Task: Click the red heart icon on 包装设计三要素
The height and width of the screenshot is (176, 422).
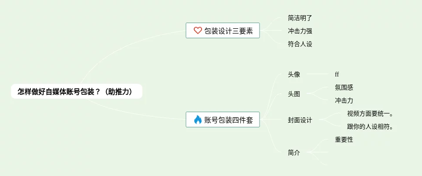Action: click(198, 30)
